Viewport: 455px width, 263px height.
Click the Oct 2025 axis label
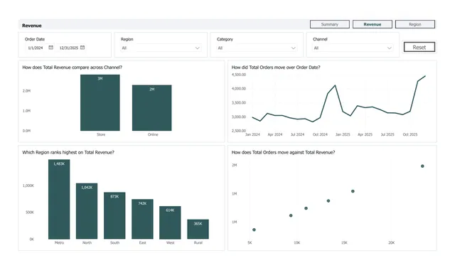tap(410, 134)
